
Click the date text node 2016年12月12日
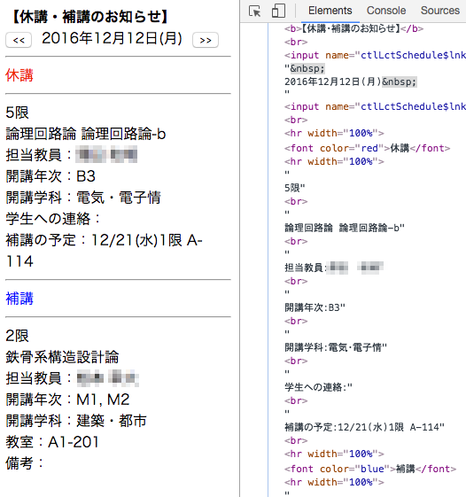click(x=332, y=82)
